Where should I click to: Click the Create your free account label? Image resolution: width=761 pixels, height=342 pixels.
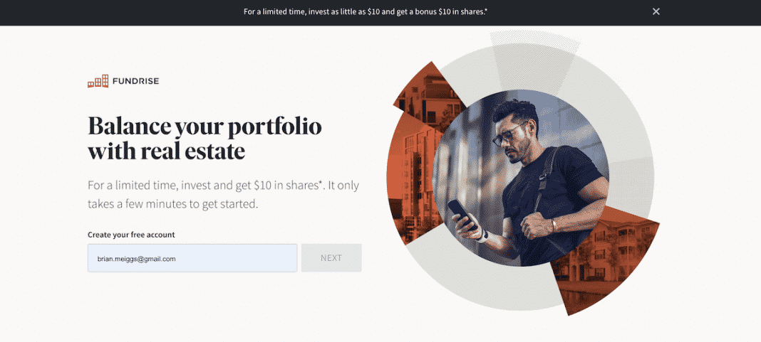coord(131,235)
